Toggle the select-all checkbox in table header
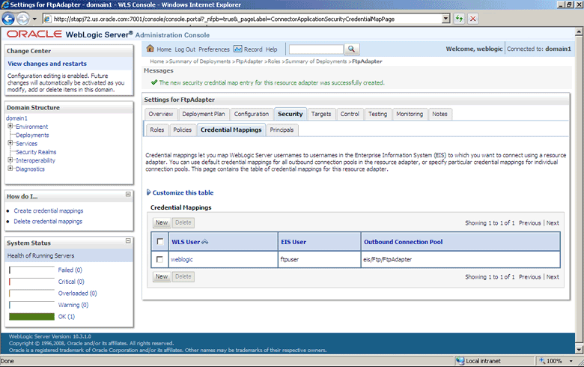The image size is (584, 367). tap(159, 242)
